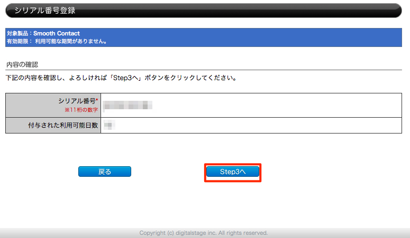Click the 内容の確認 section heading
Viewport: 410px width, 238px height.
[x=22, y=65]
